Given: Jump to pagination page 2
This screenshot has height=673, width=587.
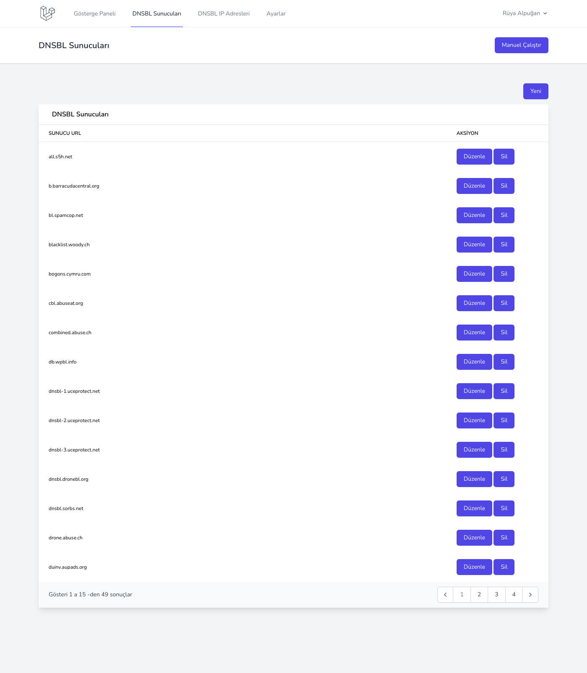Looking at the screenshot, I should click(x=479, y=595).
